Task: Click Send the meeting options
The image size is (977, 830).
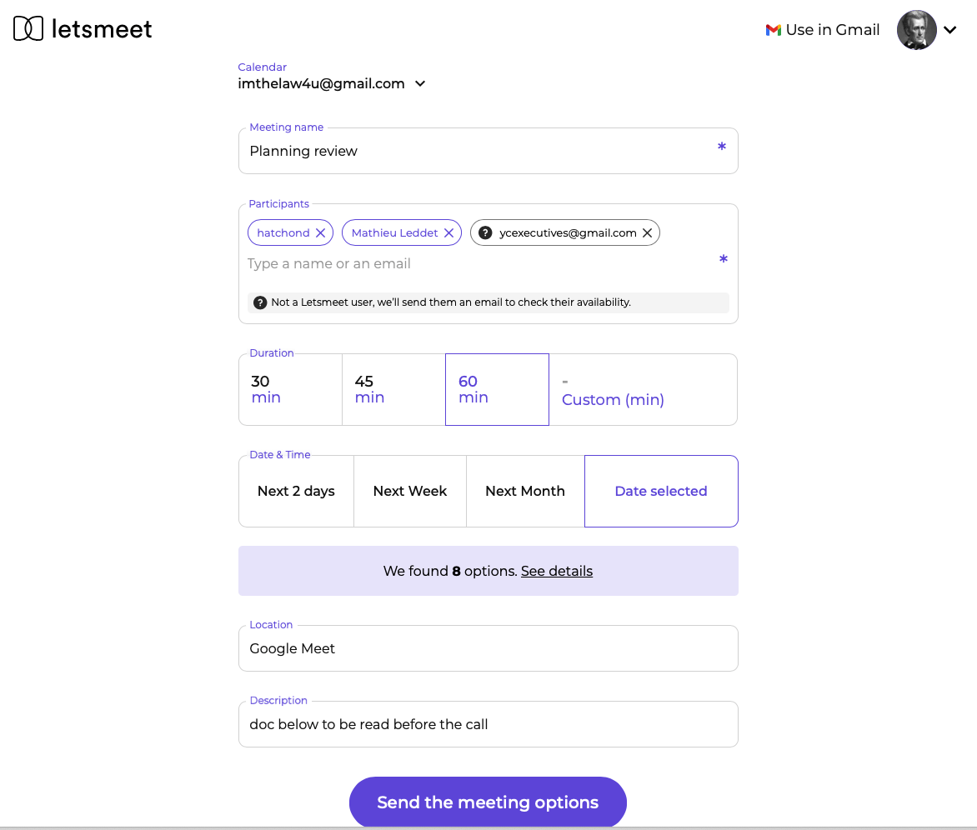Action: click(x=488, y=802)
